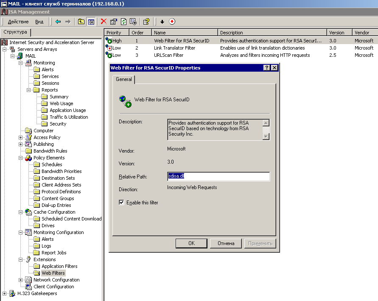
Task: Click the Policy Elements node icon
Action: 28,158
